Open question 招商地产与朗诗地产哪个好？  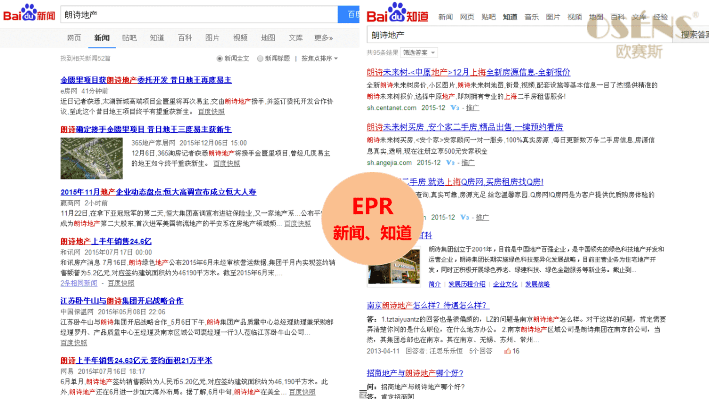tap(415, 373)
